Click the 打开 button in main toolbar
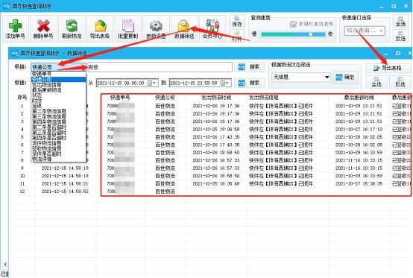The width and height of the screenshot is (413, 278). click(237, 36)
